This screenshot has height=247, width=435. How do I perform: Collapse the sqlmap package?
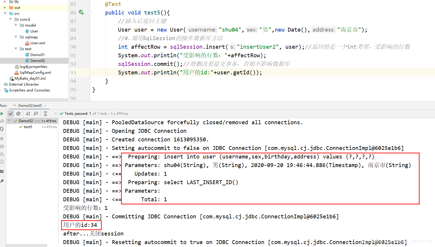[x=16, y=37]
